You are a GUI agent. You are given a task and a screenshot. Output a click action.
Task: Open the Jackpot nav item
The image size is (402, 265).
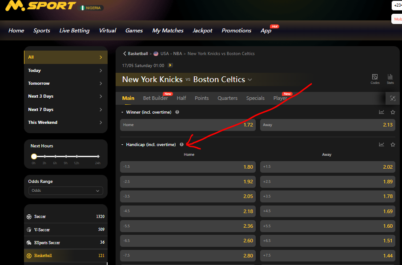[202, 31]
